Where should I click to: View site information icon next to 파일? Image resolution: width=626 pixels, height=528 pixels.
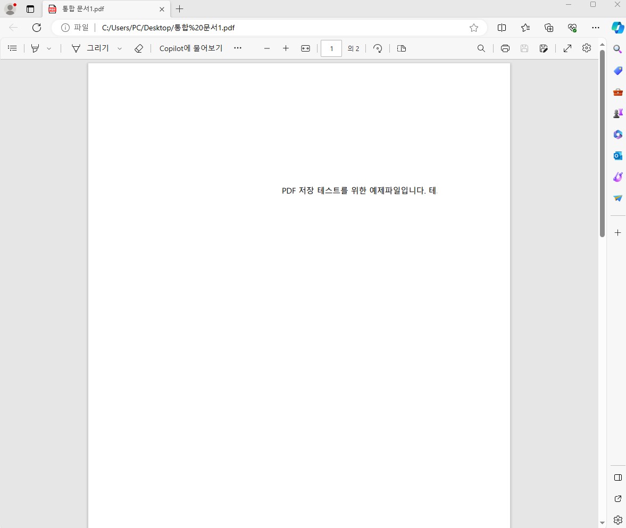pos(65,28)
